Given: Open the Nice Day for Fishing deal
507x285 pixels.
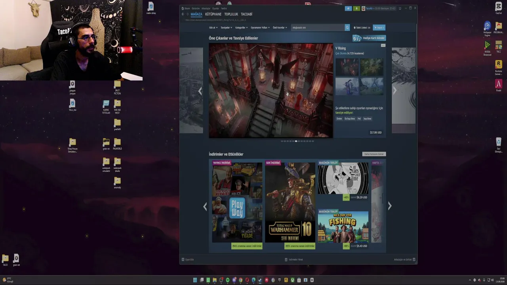Looking at the screenshot, I should pyautogui.click(x=343, y=229).
